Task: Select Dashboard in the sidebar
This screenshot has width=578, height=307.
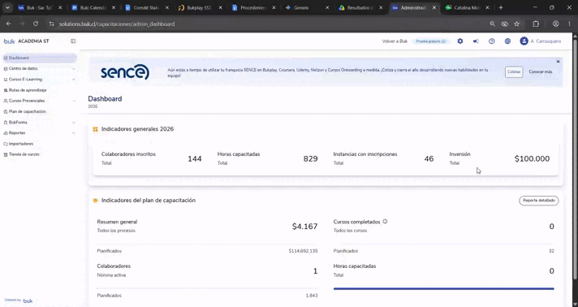Action: click(40, 58)
